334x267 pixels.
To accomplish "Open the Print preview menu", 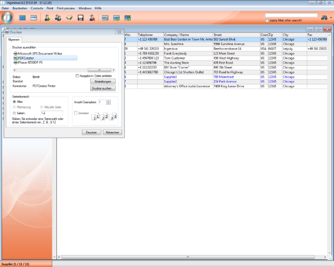I will point(66,8).
